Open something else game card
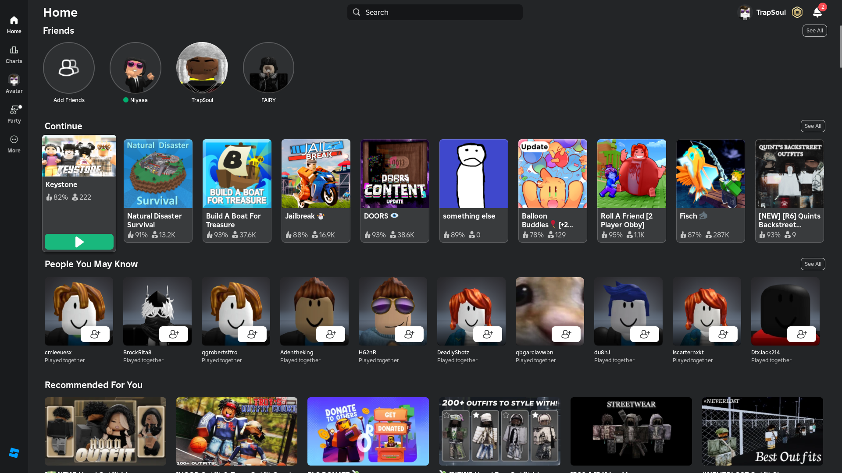This screenshot has width=842, height=473. click(x=474, y=191)
